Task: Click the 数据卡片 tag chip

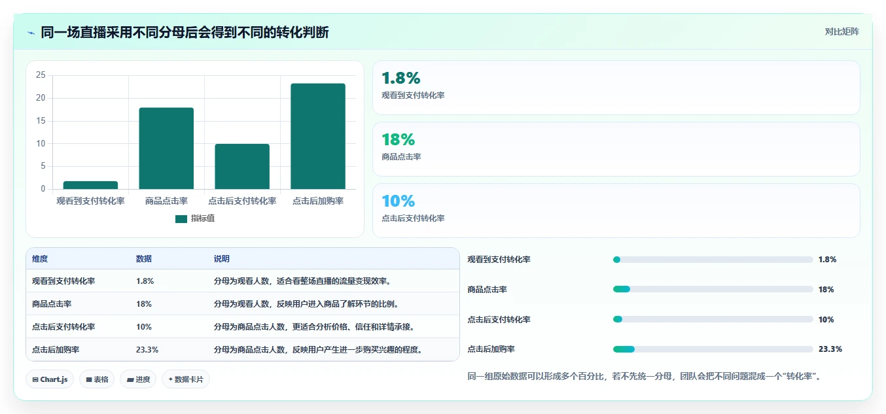Action: click(186, 379)
